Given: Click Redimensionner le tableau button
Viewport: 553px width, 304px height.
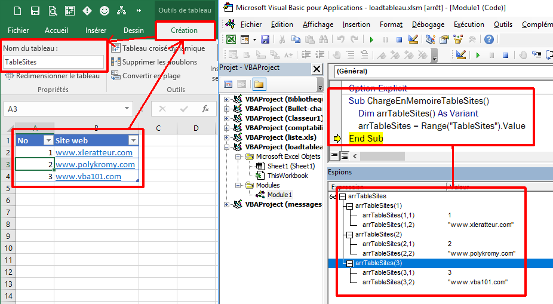Looking at the screenshot, I should coord(53,76).
